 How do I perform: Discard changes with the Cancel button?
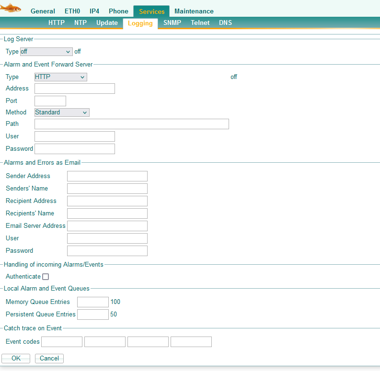coord(49,359)
